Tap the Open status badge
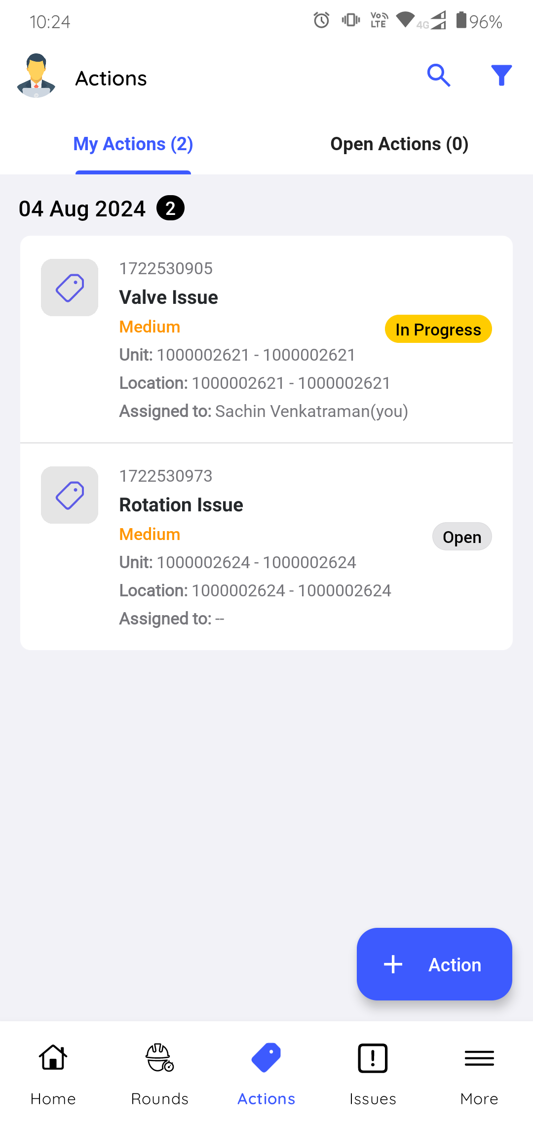The width and height of the screenshot is (533, 1122). point(462,537)
